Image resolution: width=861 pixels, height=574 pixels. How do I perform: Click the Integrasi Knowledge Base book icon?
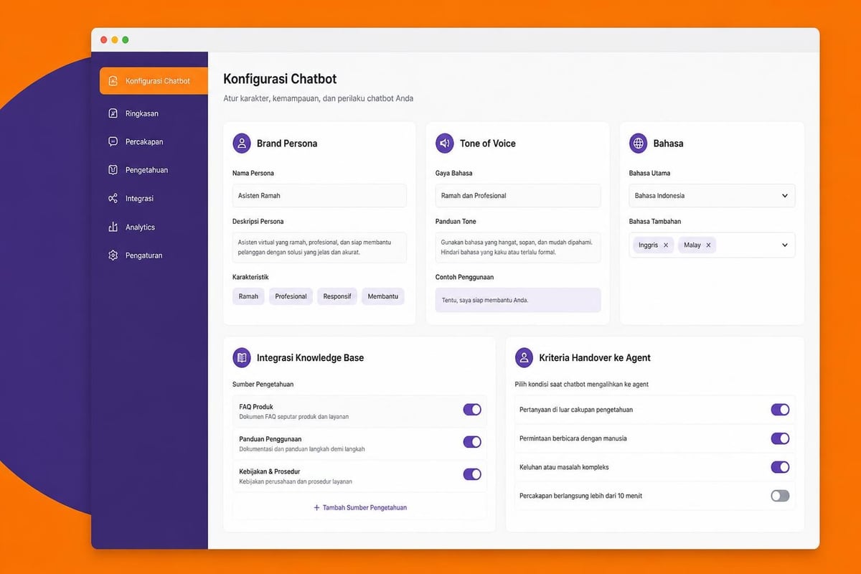pos(242,357)
